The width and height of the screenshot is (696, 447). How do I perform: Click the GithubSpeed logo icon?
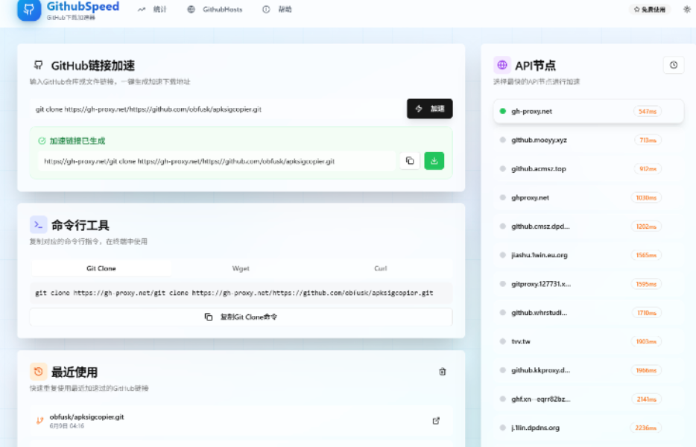28,11
